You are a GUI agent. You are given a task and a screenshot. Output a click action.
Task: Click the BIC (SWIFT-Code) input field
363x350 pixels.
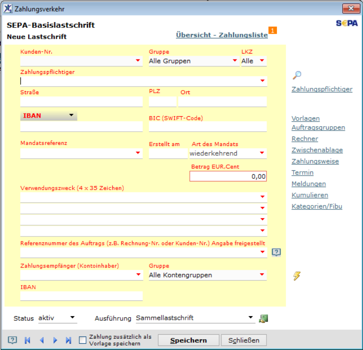pos(208,127)
